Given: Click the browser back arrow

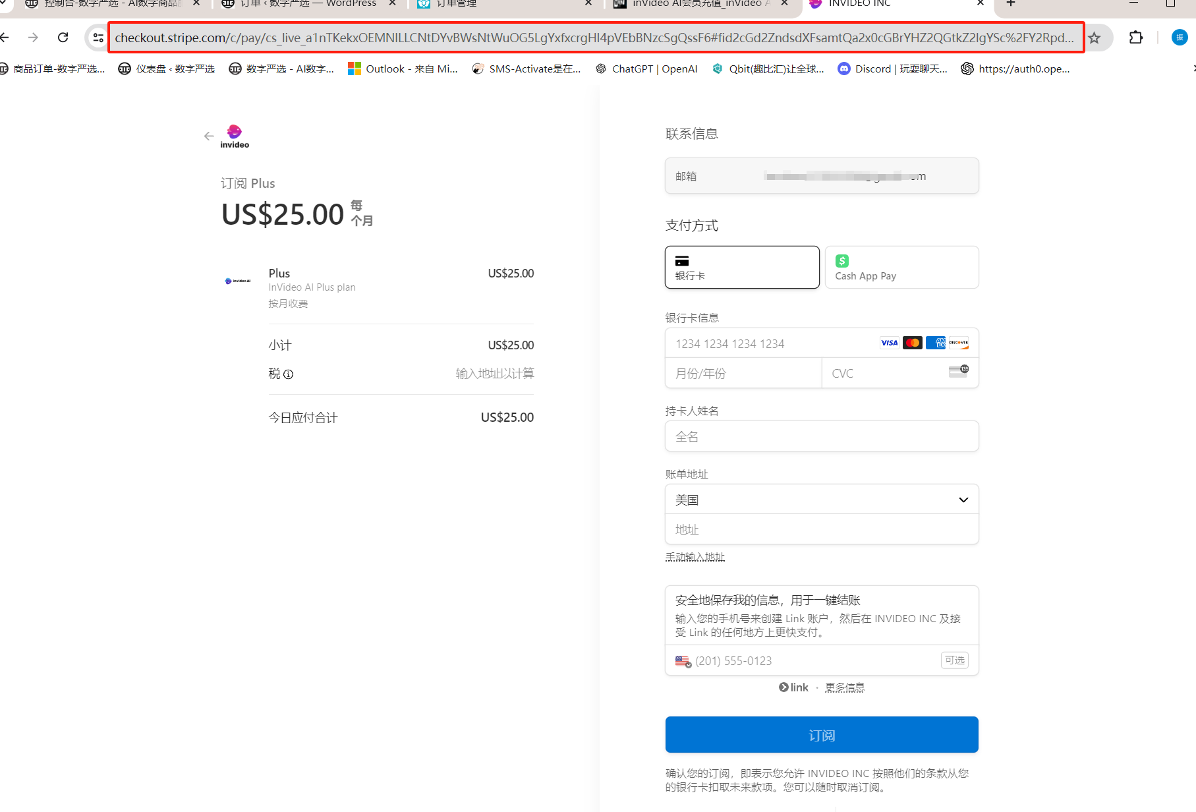Looking at the screenshot, I should 5,38.
